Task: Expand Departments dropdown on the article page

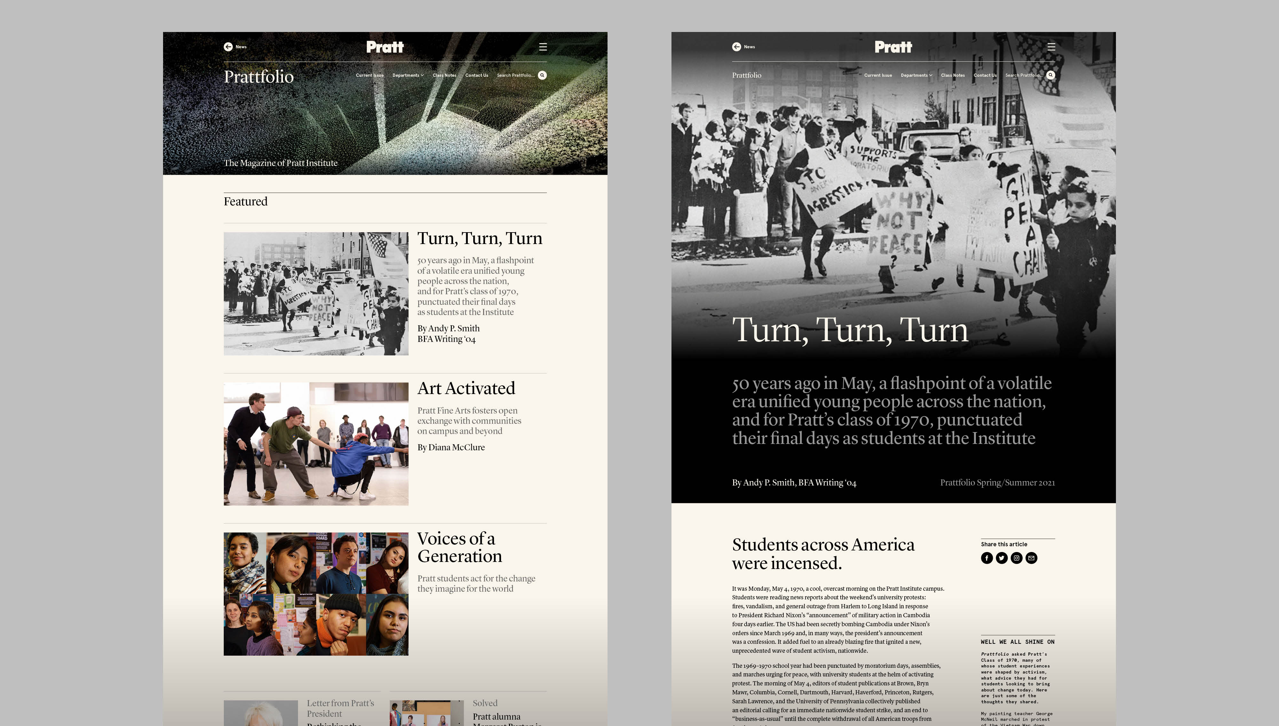Action: click(x=916, y=75)
